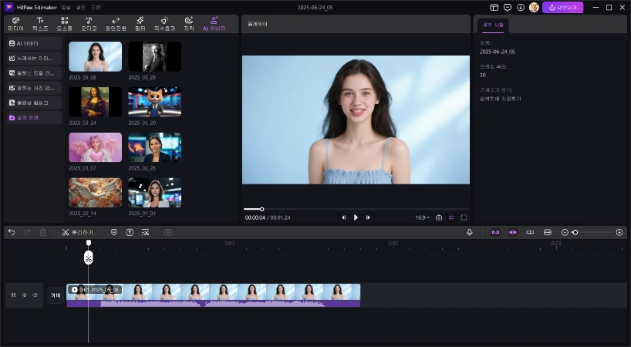Viewport: 631px width, 347px height.
Task: Toggle the purple timeline snapping button
Action: [x=513, y=232]
